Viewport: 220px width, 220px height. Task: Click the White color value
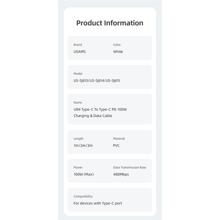coord(118,52)
